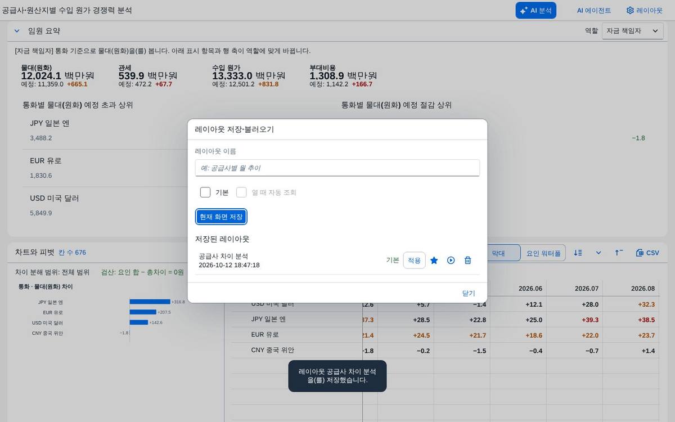
Task: Click the +18.6 cell in EUR row
Action: (x=533, y=335)
